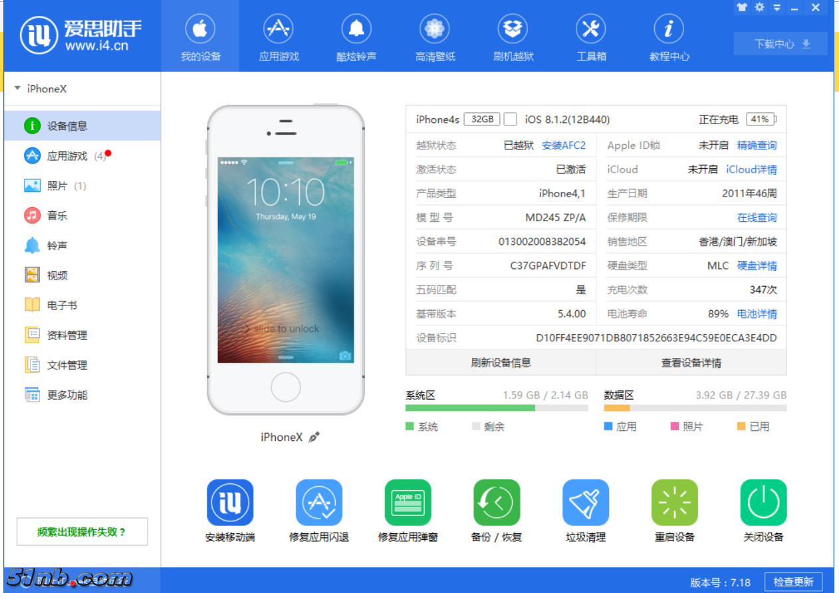Click the i4 爱思助手 logo

(80, 35)
